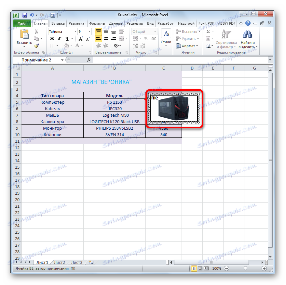Click the Save icon in quick access toolbar
This screenshot has height=285, width=286.
pyautogui.click(x=25, y=15)
